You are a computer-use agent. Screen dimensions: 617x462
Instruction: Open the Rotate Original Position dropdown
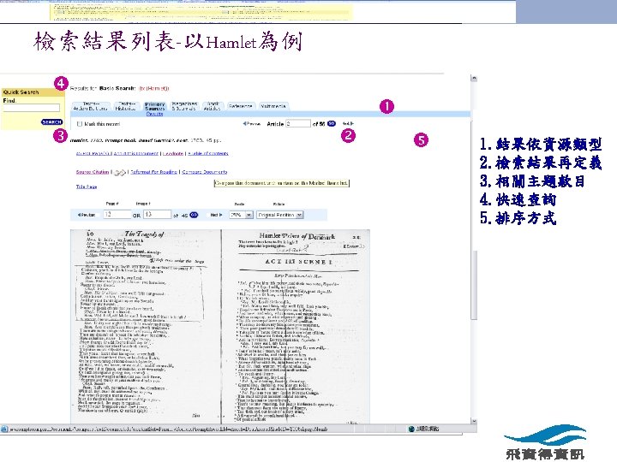pos(279,215)
